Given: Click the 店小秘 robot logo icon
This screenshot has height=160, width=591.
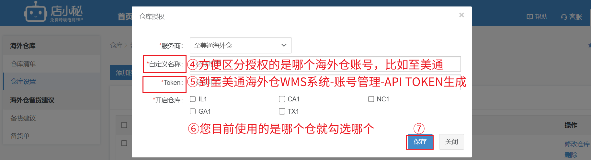Looking at the screenshot, I should click(x=36, y=12).
